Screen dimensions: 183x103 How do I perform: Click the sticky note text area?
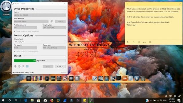(154, 23)
